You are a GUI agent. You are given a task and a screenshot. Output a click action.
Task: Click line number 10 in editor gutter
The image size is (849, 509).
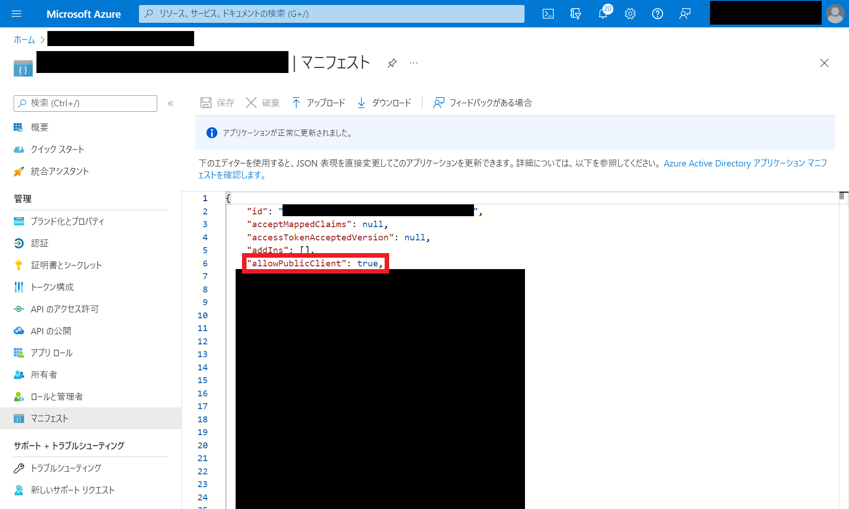(203, 315)
